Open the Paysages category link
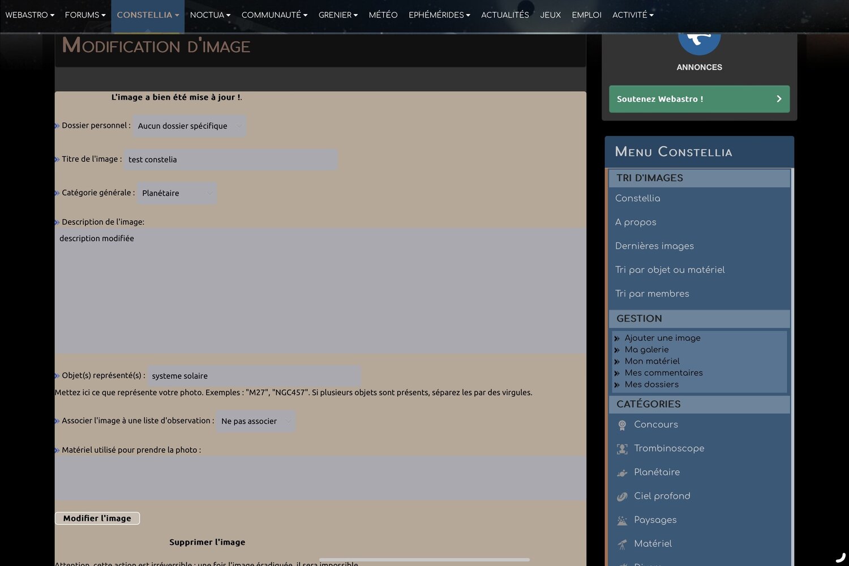Viewport: 849px width, 566px height. click(655, 520)
